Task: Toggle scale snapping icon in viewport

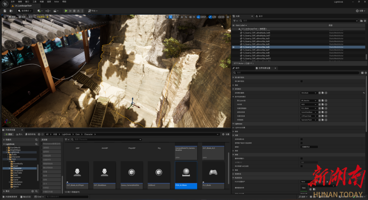Action: point(210,17)
